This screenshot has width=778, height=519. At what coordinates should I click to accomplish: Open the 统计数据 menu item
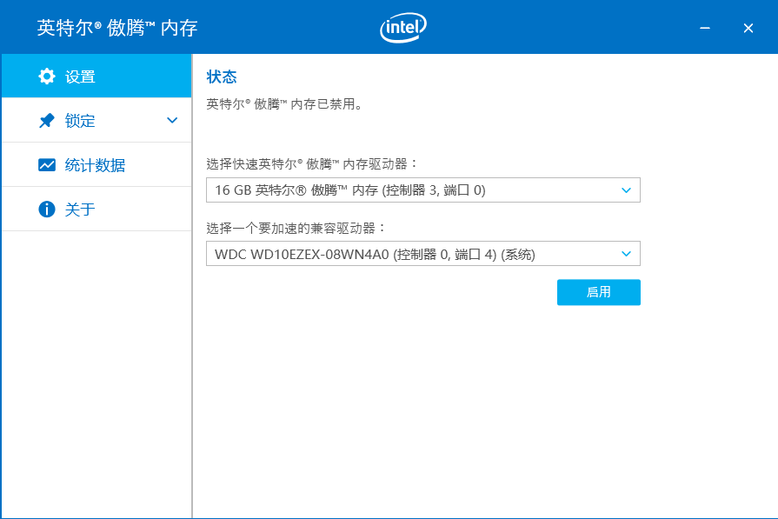point(95,165)
